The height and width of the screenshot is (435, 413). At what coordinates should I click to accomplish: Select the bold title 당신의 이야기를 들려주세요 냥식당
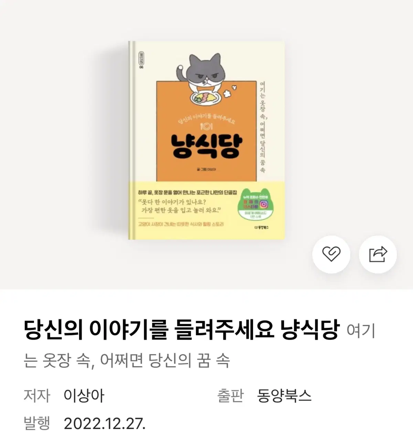point(181,329)
